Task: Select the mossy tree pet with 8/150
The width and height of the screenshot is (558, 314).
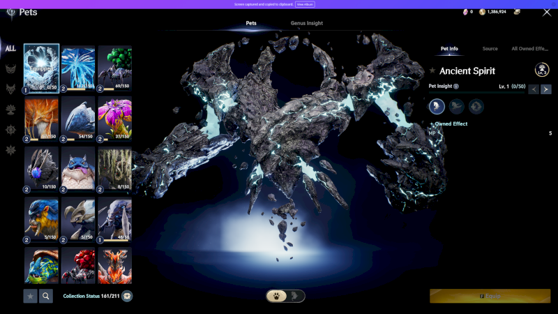Action: pyautogui.click(x=114, y=170)
